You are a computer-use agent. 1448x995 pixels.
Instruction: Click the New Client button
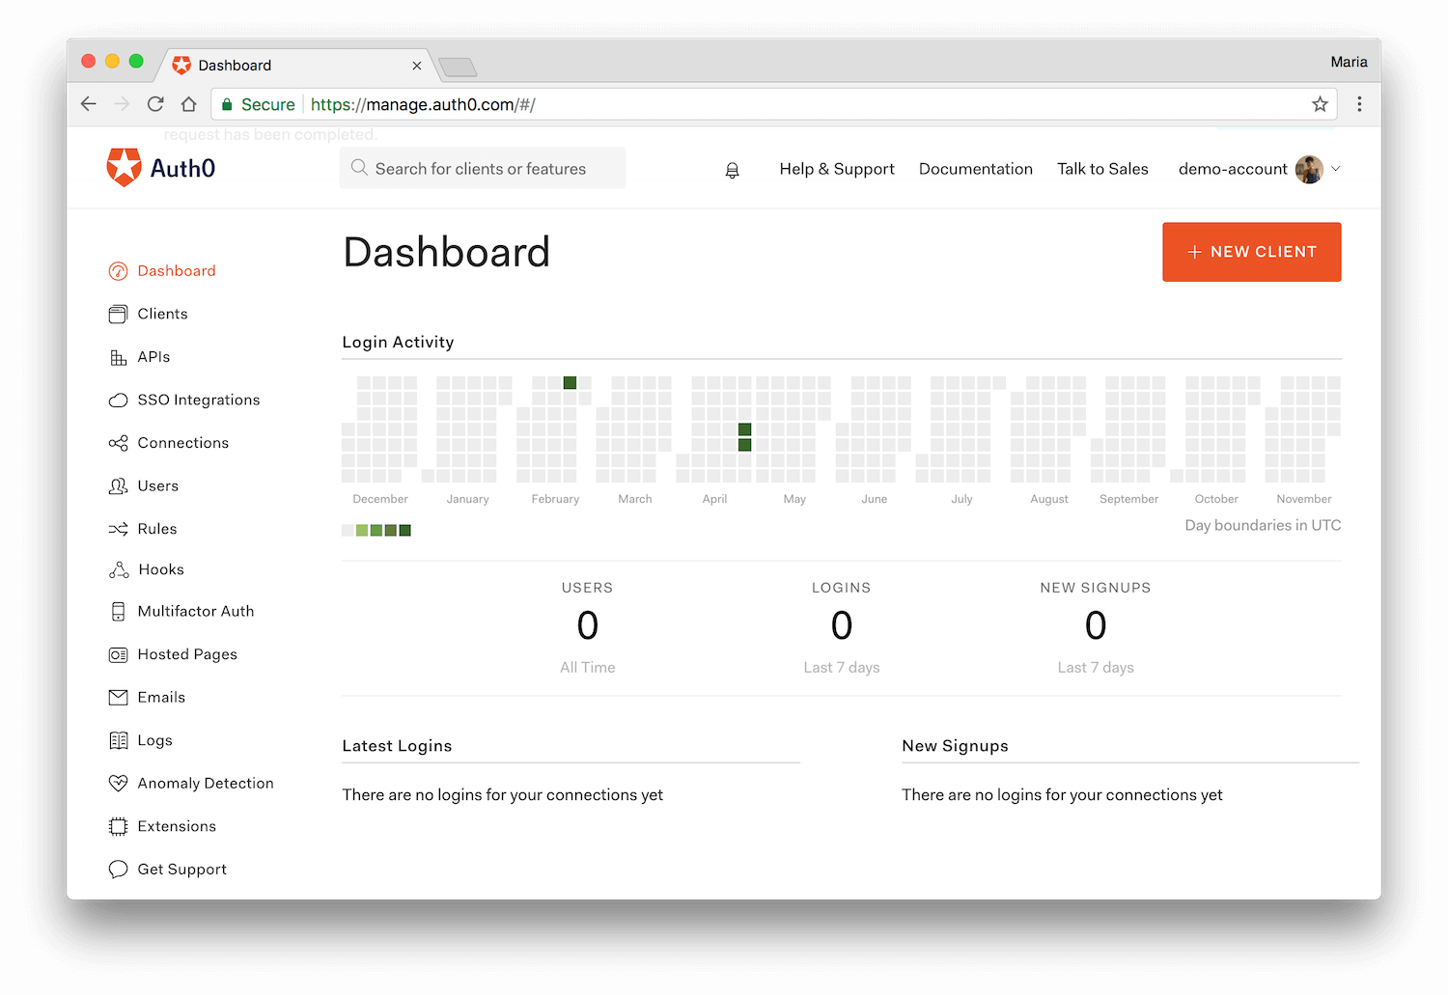coord(1251,252)
